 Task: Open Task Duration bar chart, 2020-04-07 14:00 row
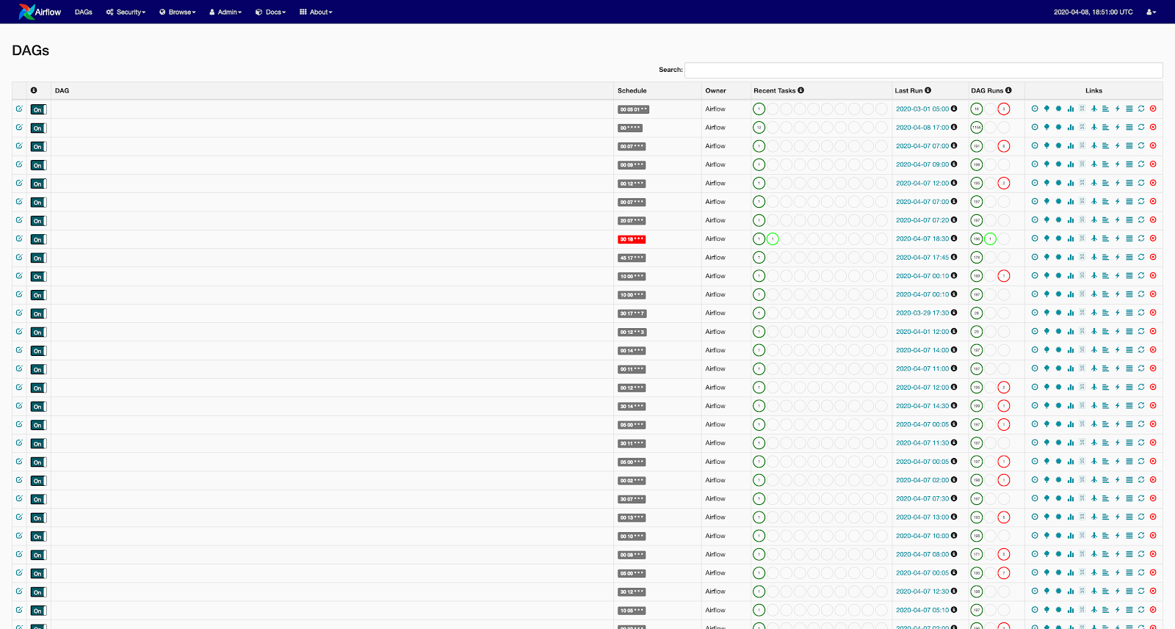(1070, 350)
